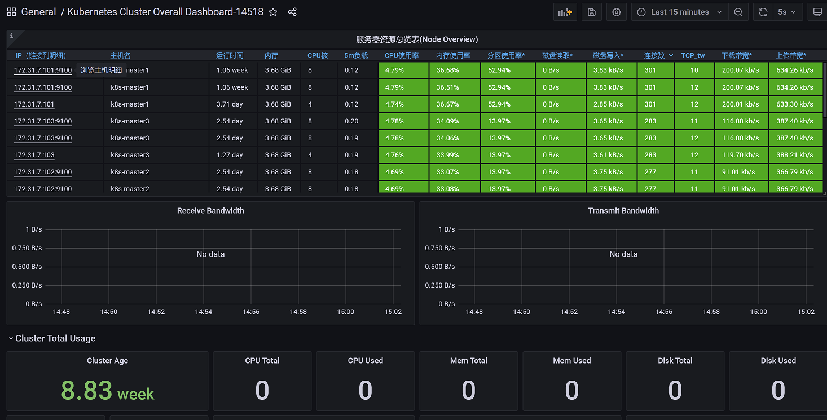Open the 172.31.7.101 node link
Image resolution: width=827 pixels, height=420 pixels.
(x=34, y=104)
